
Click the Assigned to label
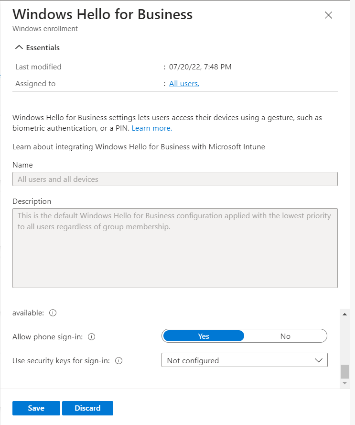tap(35, 83)
